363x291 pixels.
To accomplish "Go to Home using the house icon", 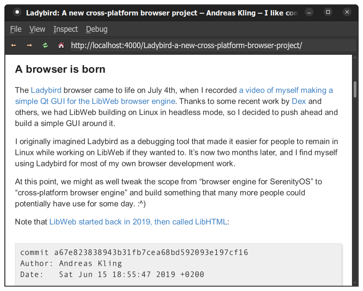I will [61, 45].
